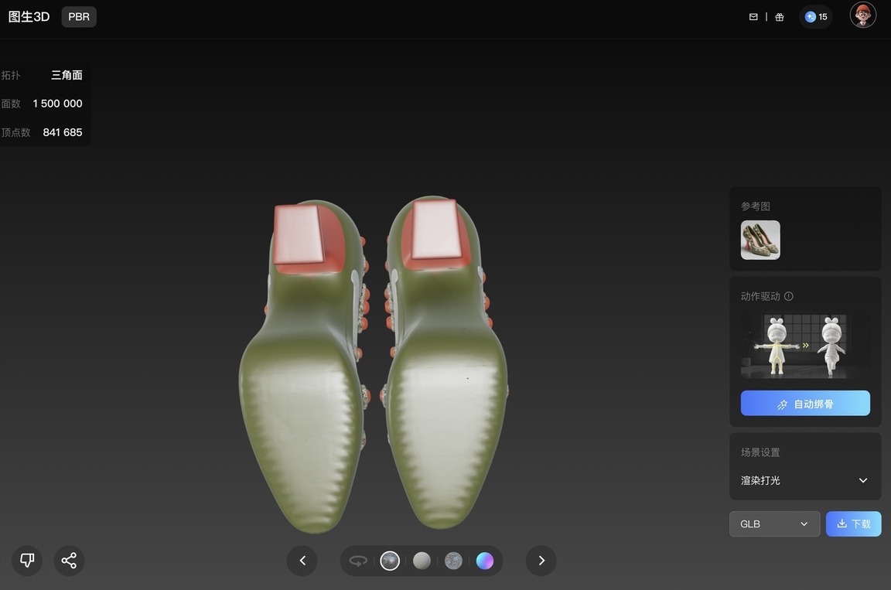Open the reference shoe image thumbnail
The image size is (891, 590).
tap(760, 240)
